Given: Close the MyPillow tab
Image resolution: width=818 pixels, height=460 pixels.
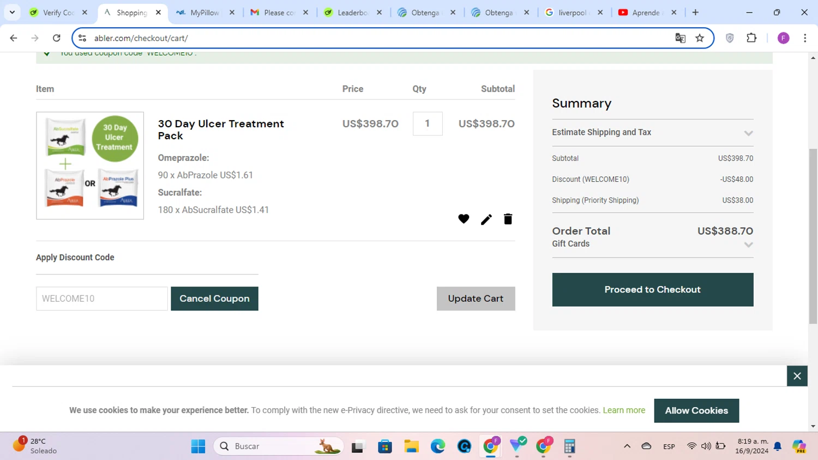Looking at the screenshot, I should (x=232, y=13).
